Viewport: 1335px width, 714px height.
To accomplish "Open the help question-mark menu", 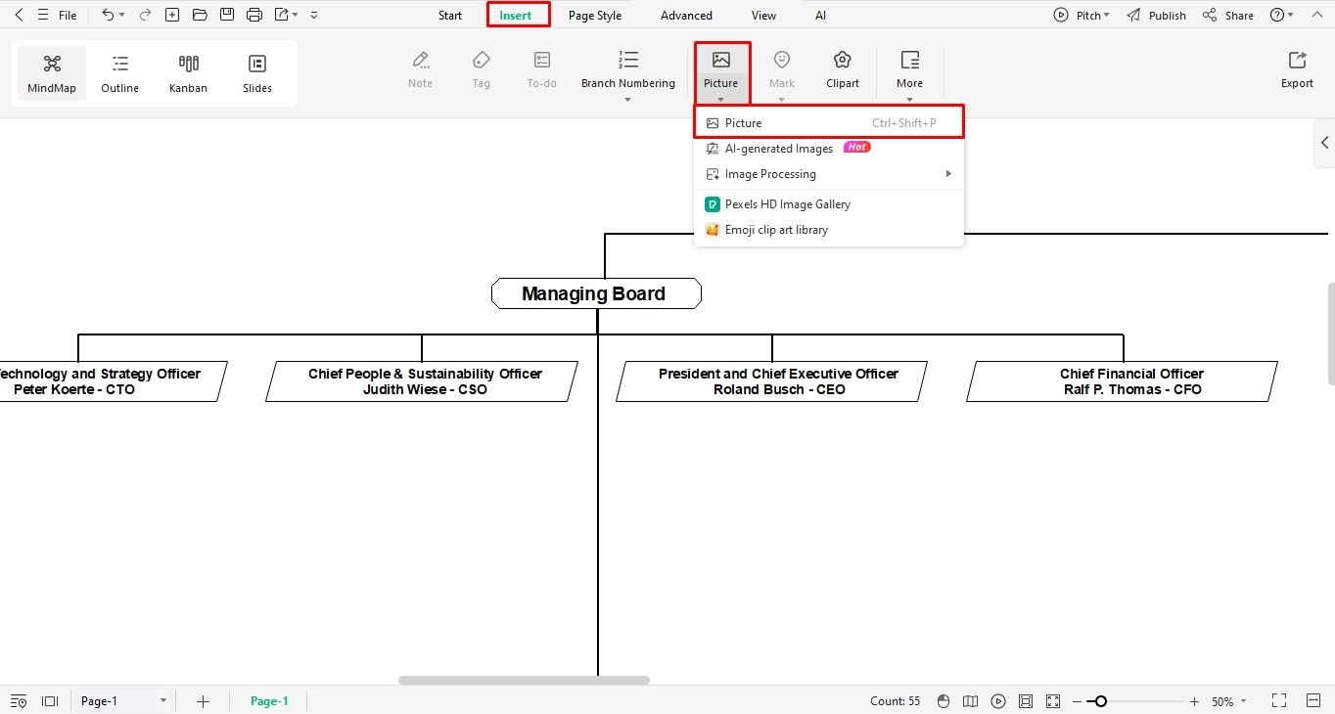I will [x=1276, y=15].
